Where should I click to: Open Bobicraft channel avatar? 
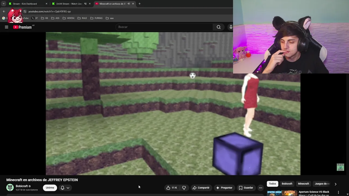point(10,188)
